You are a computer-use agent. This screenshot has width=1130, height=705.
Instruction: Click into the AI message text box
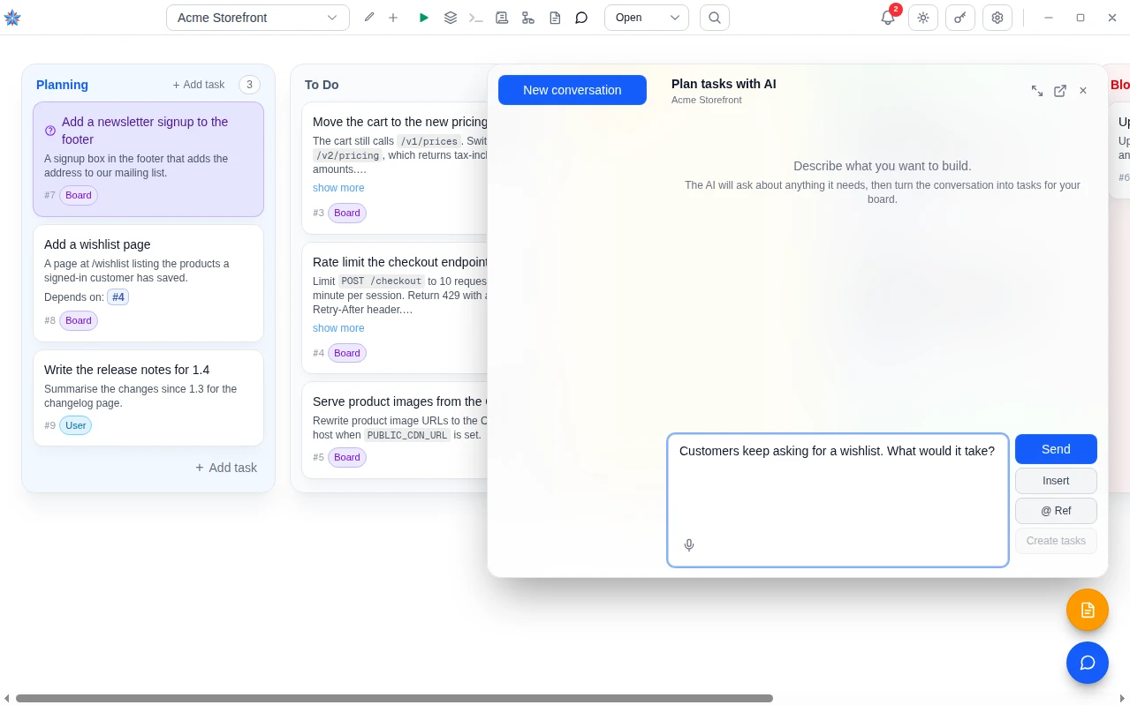coord(838,500)
